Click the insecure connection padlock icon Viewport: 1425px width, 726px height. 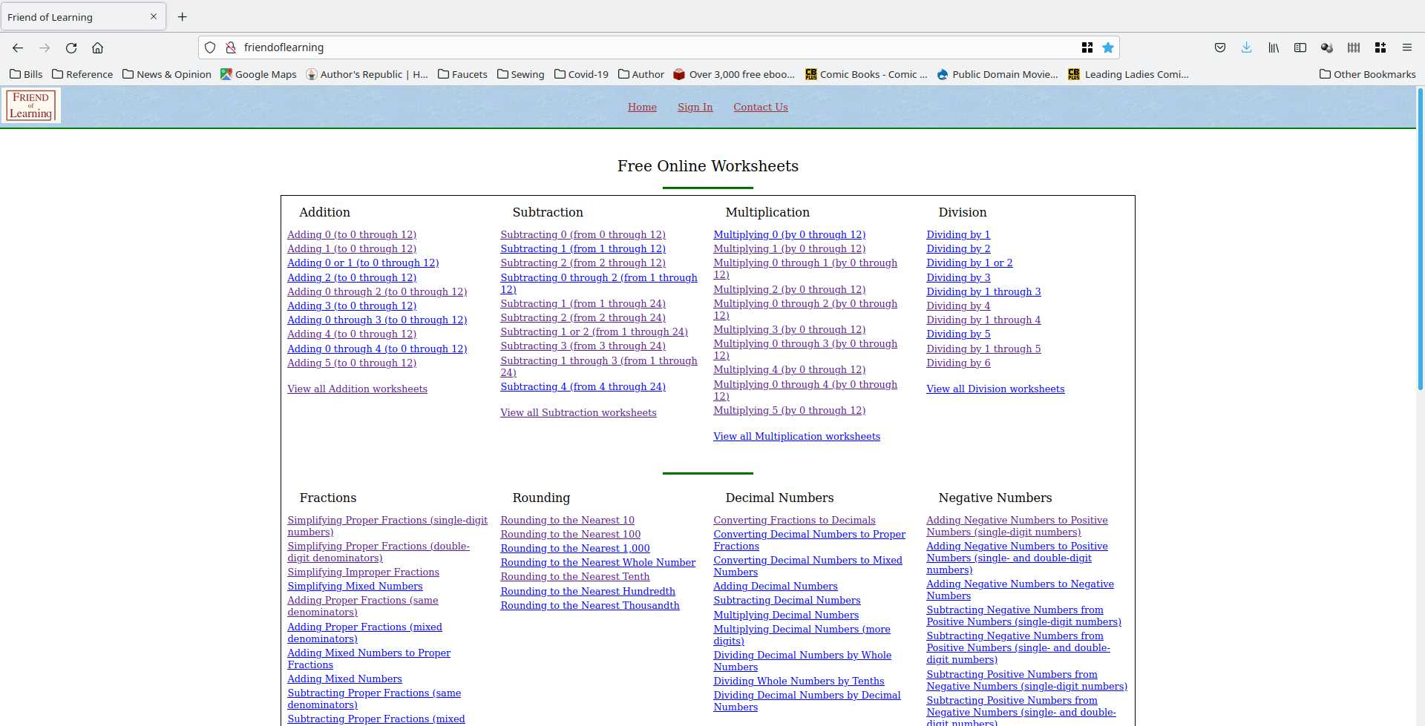pos(231,47)
